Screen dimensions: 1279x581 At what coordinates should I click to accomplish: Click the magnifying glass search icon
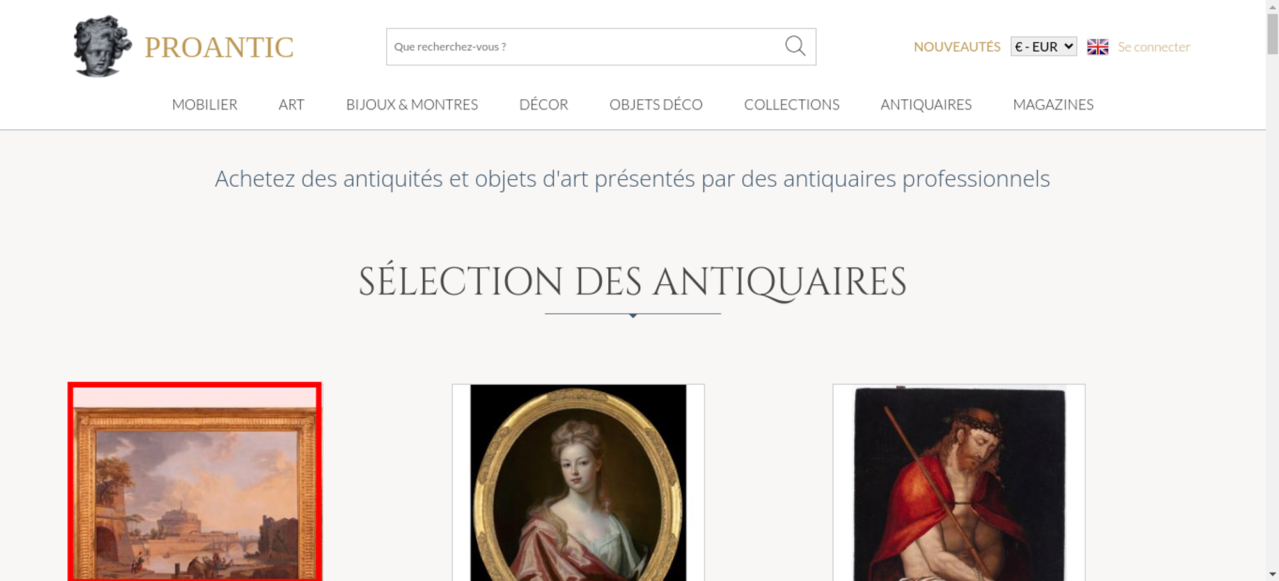(795, 46)
